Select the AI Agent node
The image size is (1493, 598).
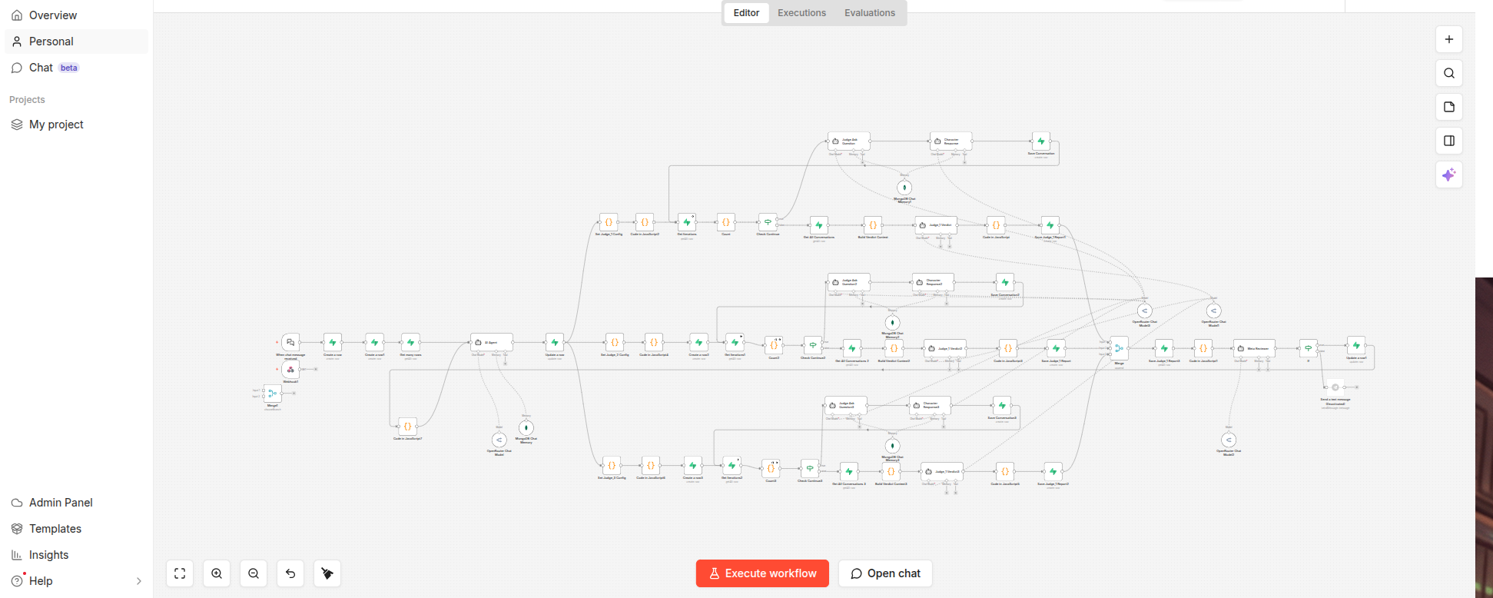(492, 342)
